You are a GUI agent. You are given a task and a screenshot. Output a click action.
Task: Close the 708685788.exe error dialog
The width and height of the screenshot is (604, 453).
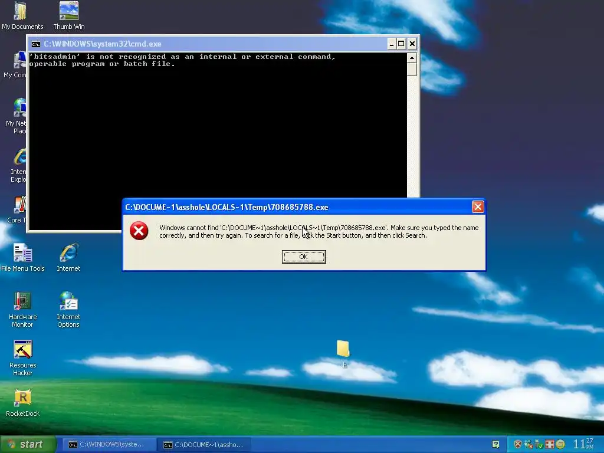[478, 207]
